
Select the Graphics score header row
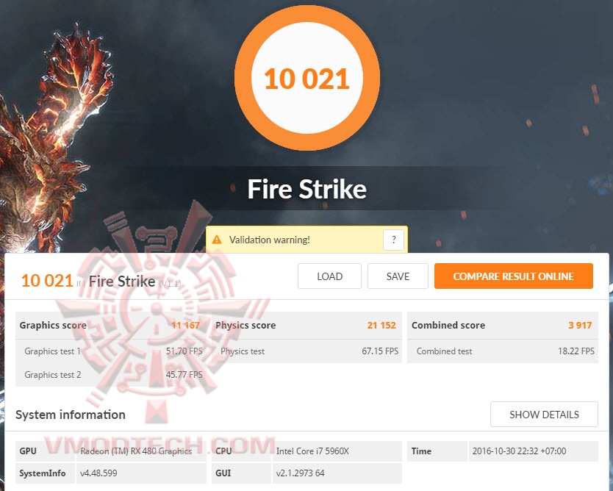[x=111, y=325]
